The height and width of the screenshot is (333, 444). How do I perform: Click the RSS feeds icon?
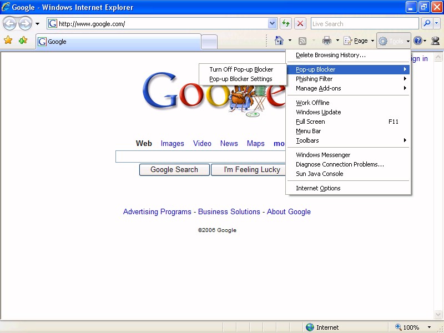point(302,41)
